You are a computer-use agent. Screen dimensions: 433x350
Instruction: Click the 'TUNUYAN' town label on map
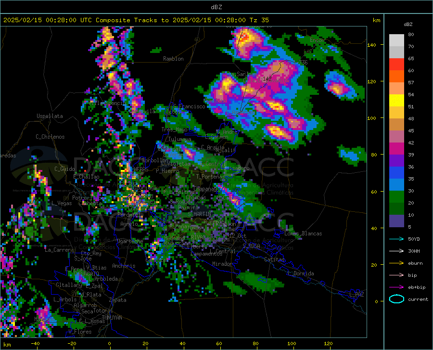click(112, 318)
